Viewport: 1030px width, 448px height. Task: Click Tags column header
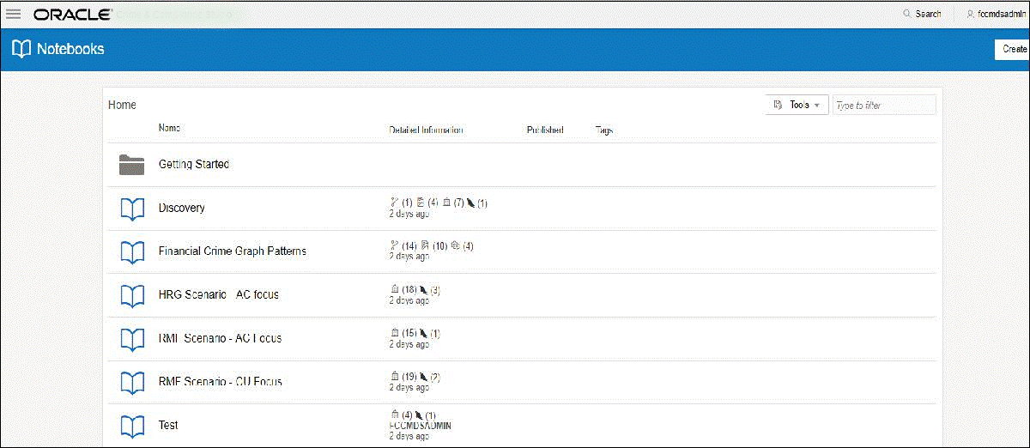click(604, 130)
